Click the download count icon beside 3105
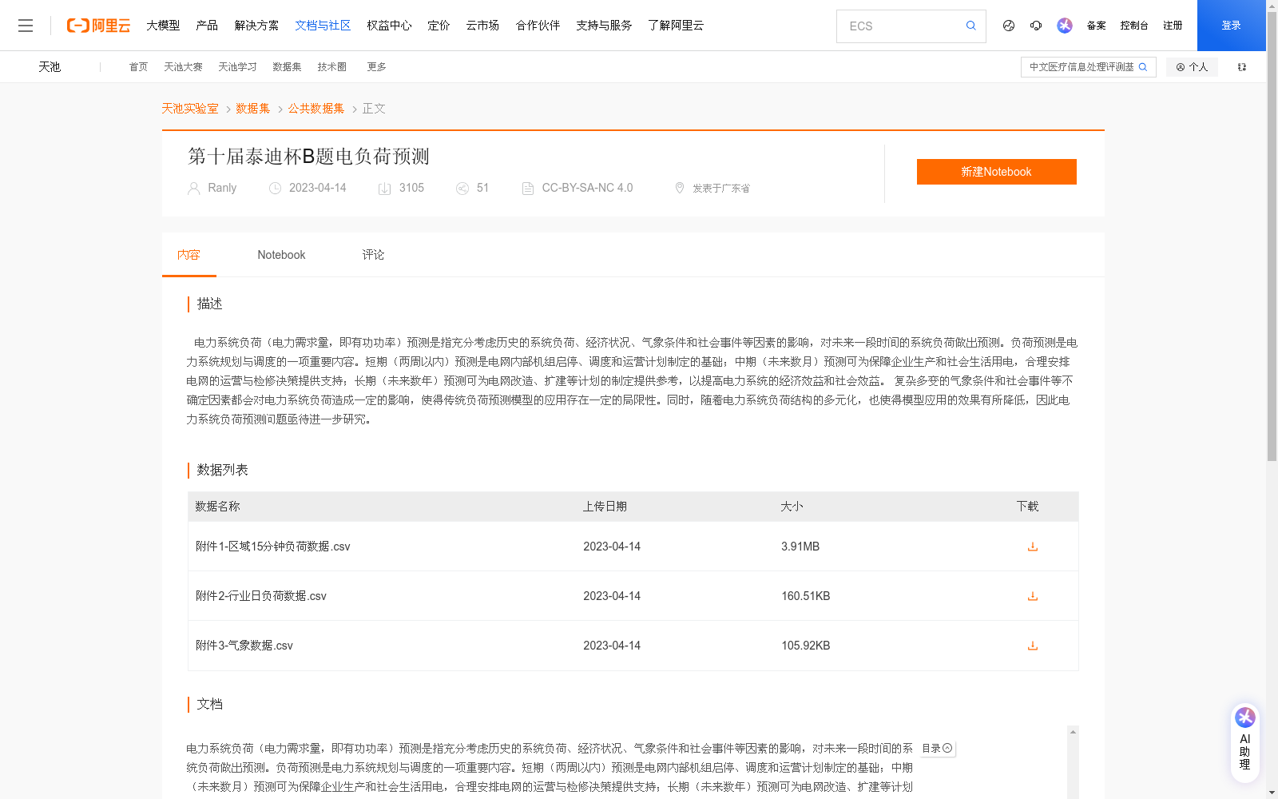1278x799 pixels. coord(384,189)
